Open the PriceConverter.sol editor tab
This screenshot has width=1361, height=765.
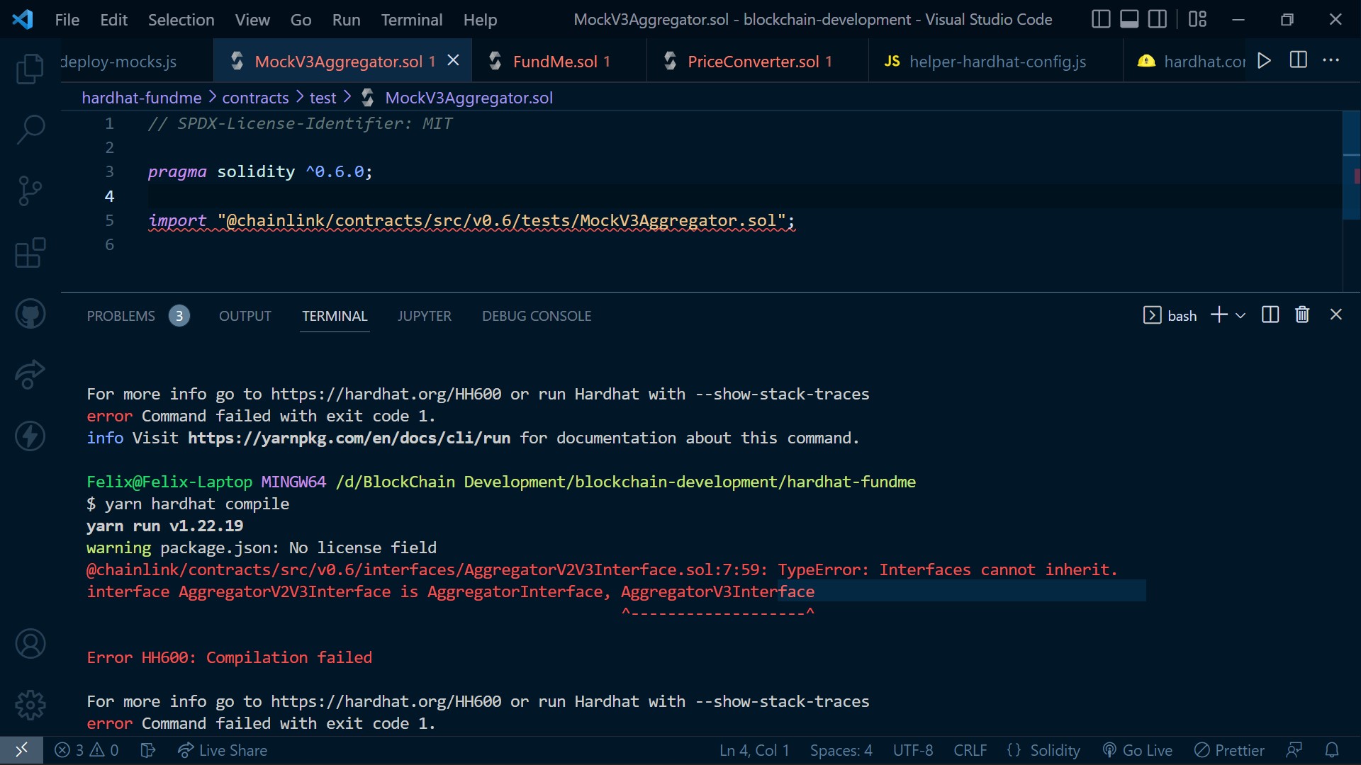[x=758, y=62]
